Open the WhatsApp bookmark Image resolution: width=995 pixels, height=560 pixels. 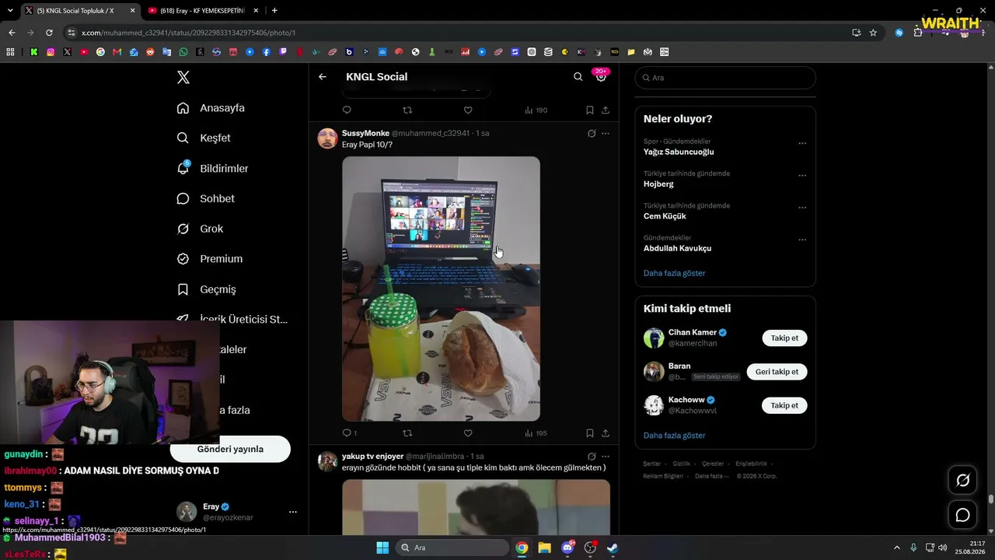[183, 52]
